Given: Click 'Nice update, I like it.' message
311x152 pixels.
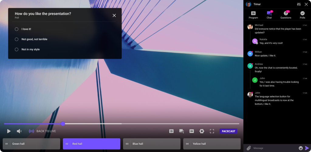Looking at the screenshot, I should 265,56.
